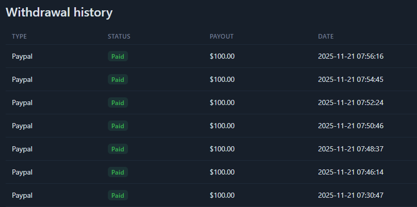Select the date 2025-11-21 07:30:47

point(350,195)
